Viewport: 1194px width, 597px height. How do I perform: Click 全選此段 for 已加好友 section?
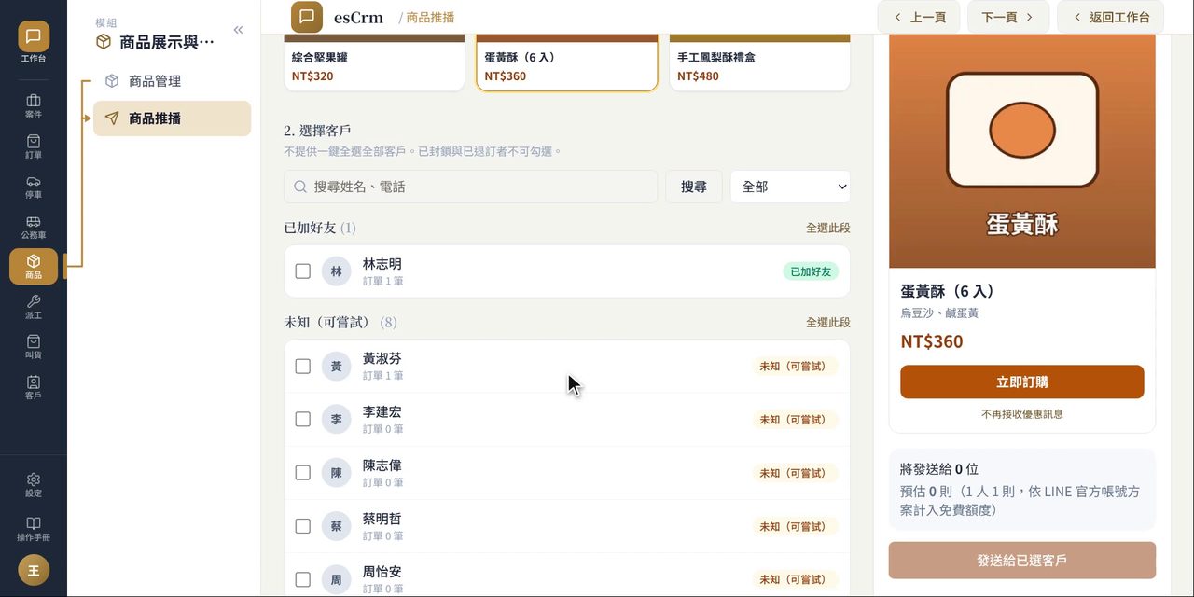828,228
